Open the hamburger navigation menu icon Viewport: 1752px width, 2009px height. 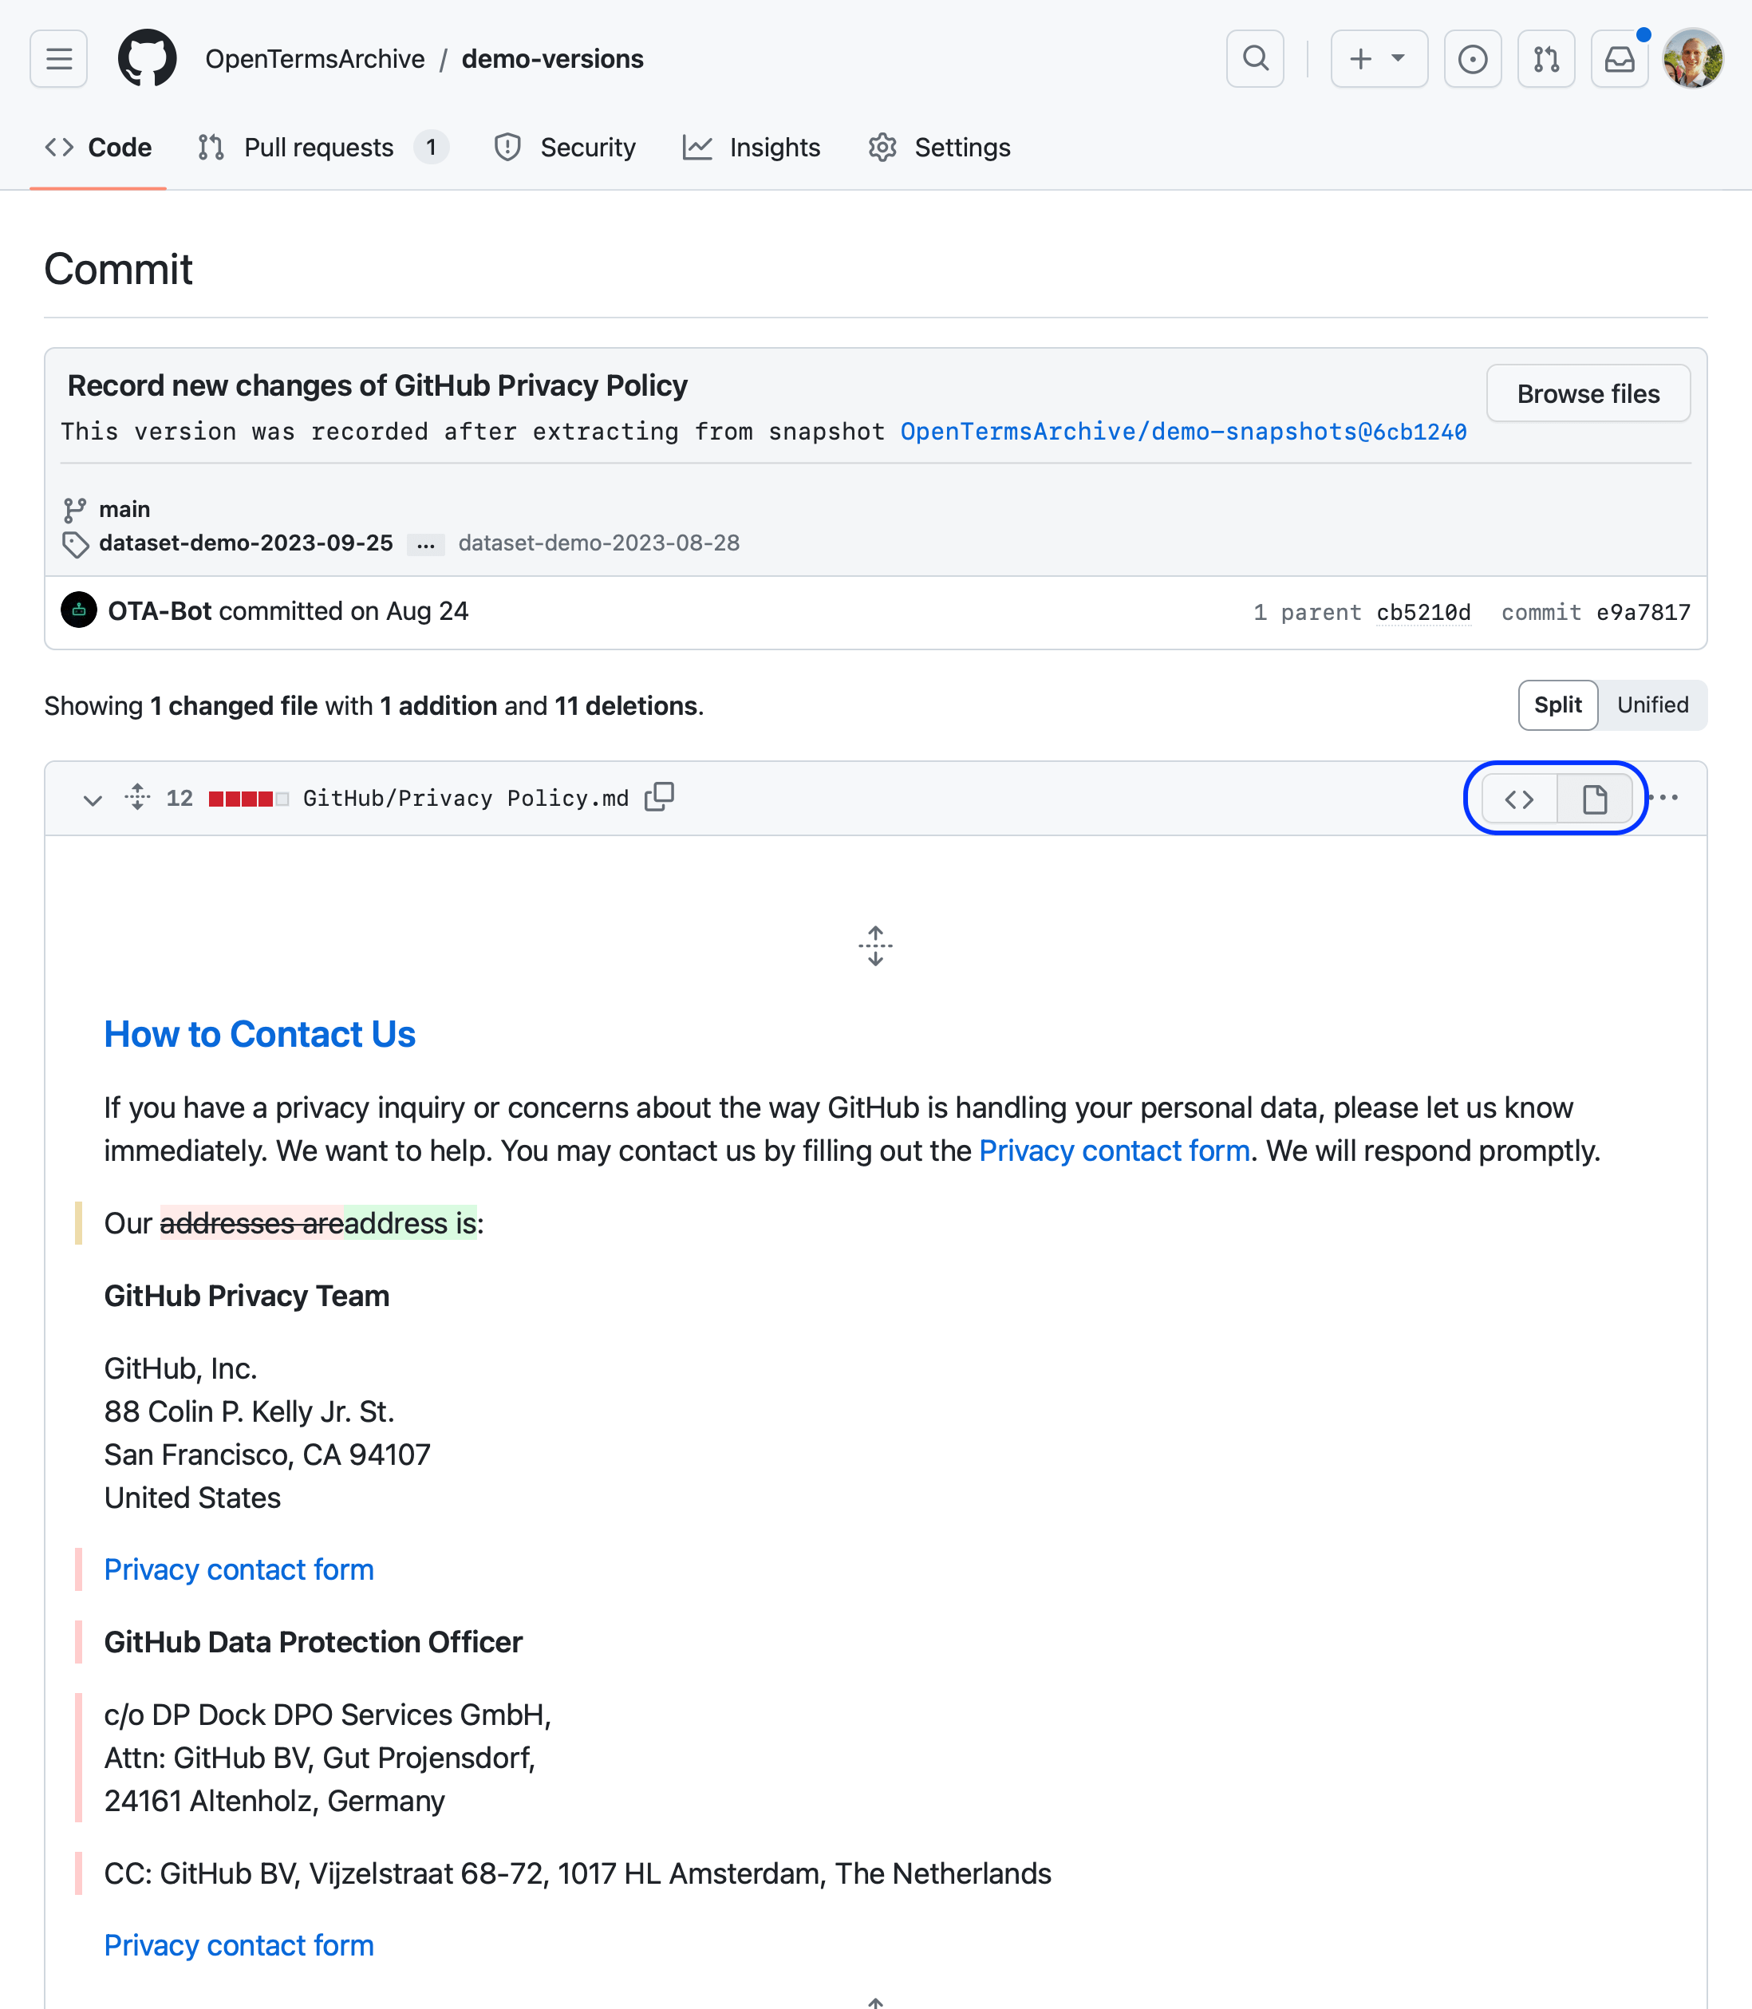(57, 59)
